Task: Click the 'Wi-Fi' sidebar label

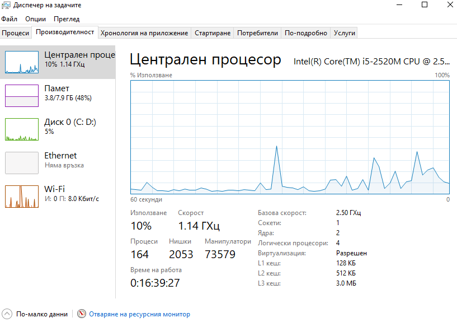Action: tap(54, 189)
